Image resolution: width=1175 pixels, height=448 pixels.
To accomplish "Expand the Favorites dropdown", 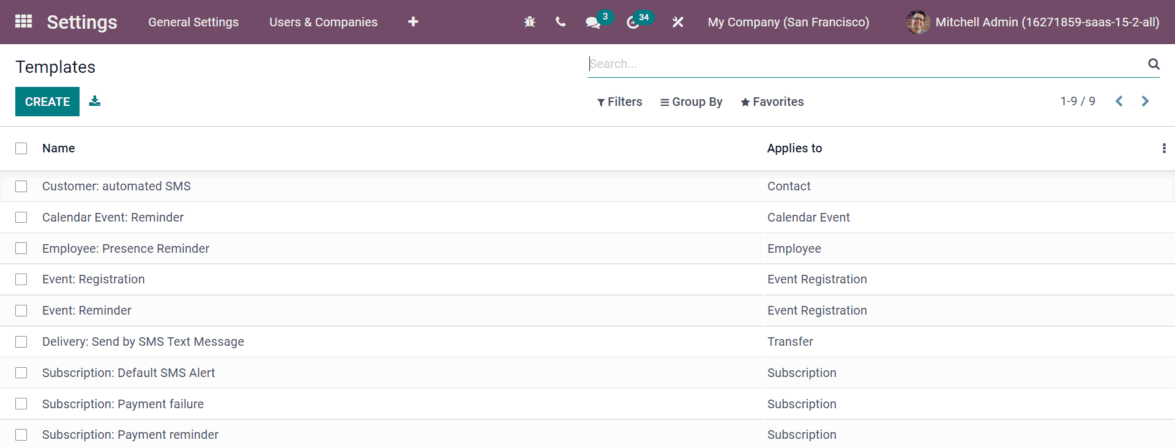I will [x=772, y=102].
